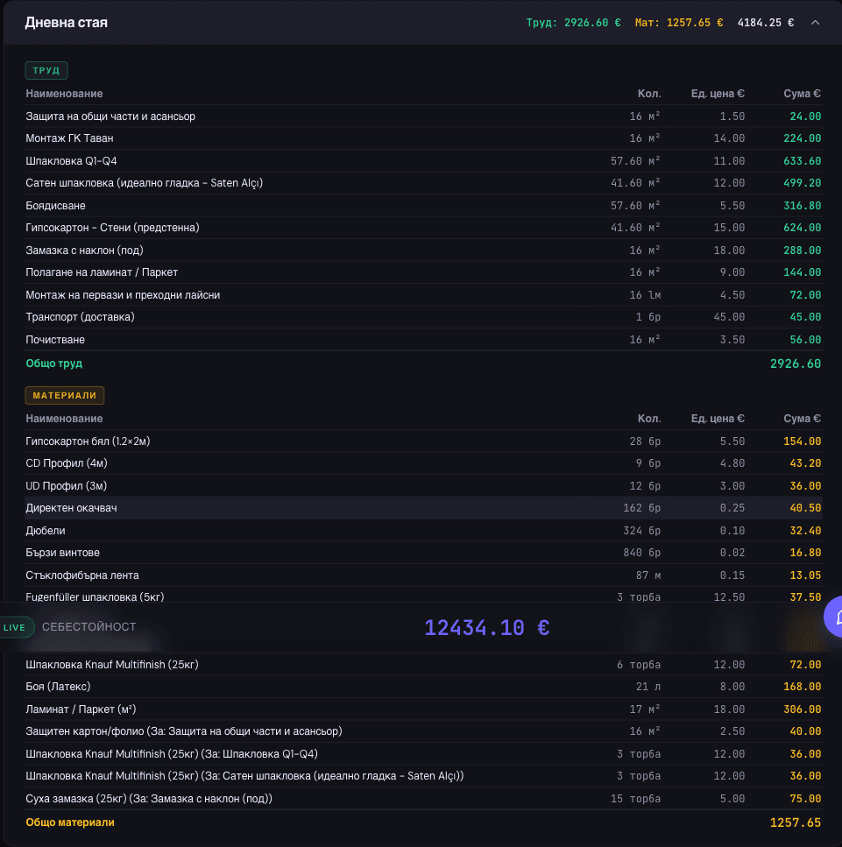The height and width of the screenshot is (847, 842).
Task: Select the Защита на общи части и асансьор row
Action: pos(423,116)
